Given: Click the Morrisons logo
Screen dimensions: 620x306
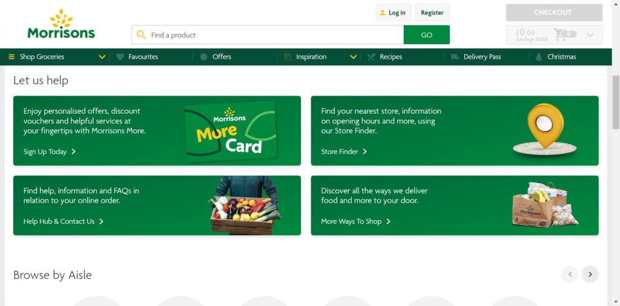Looking at the screenshot, I should tap(61, 24).
